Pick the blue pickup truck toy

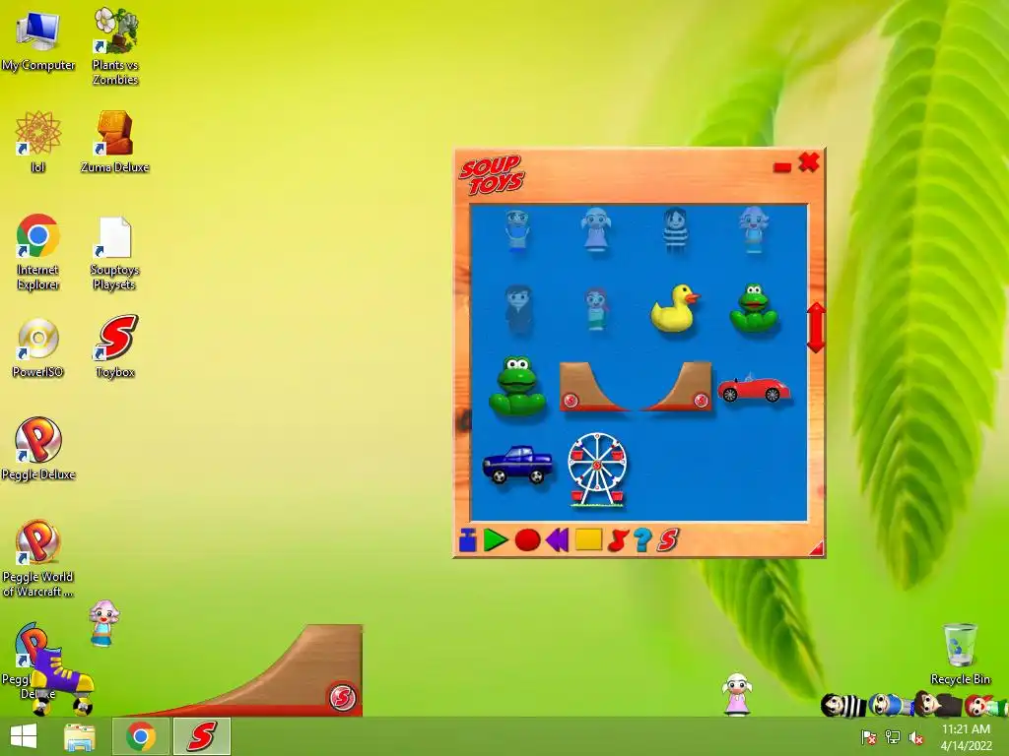(x=518, y=465)
